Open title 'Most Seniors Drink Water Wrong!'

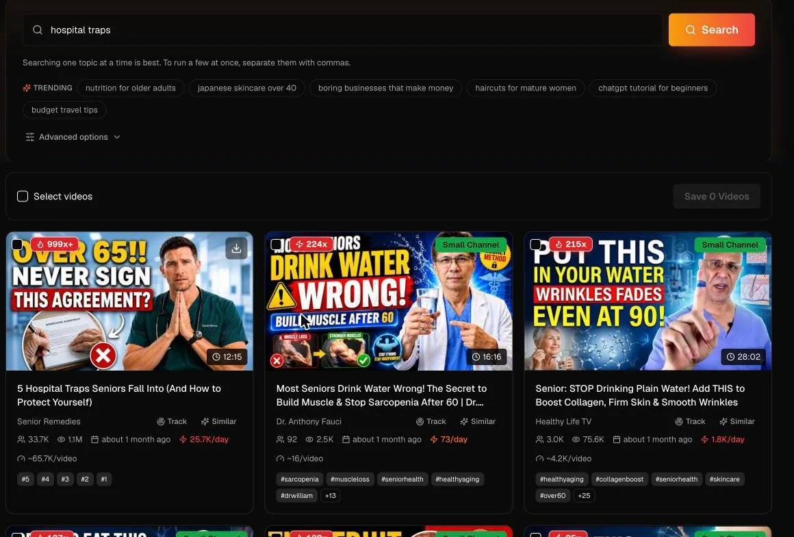tap(381, 395)
